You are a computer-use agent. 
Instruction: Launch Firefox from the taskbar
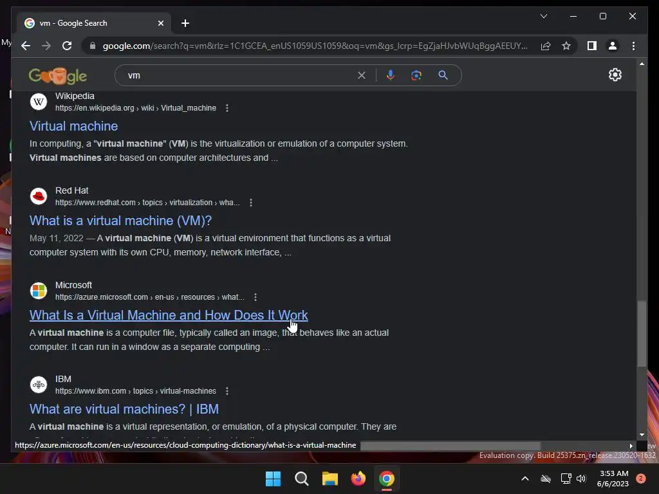(x=358, y=479)
